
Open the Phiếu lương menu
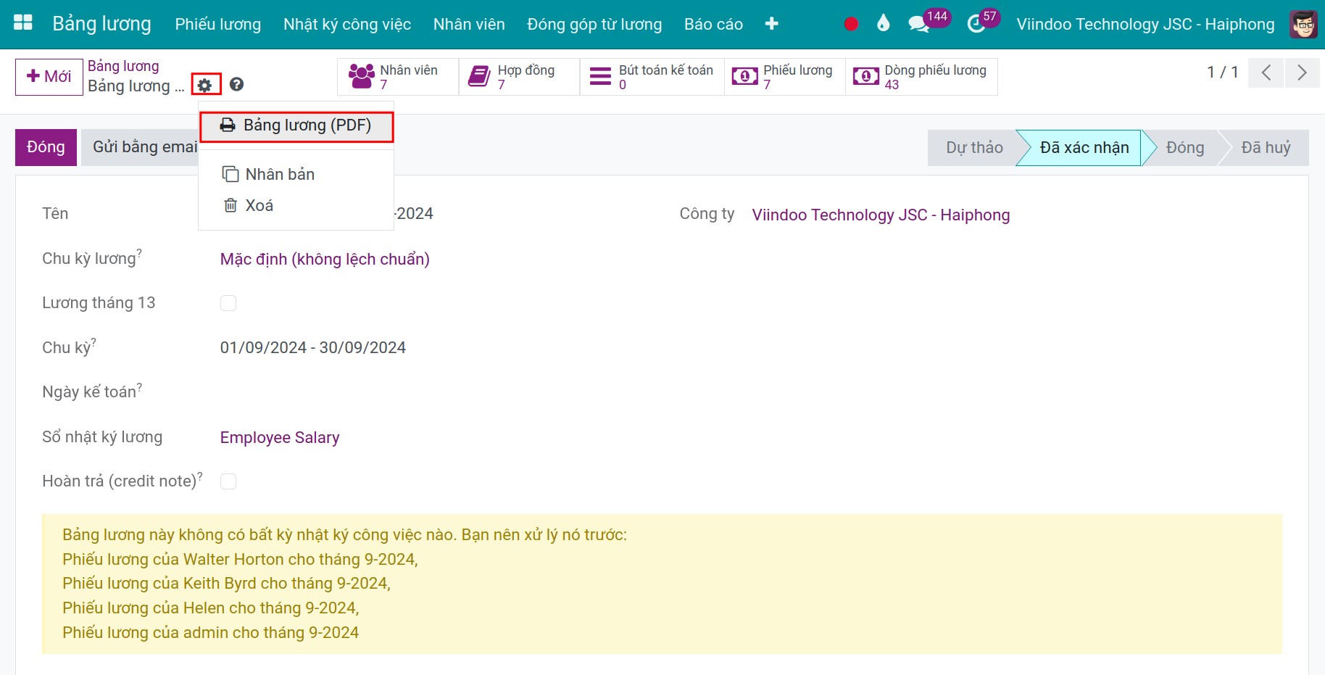pos(218,25)
